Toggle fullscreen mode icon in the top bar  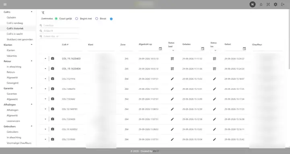tap(268, 4)
